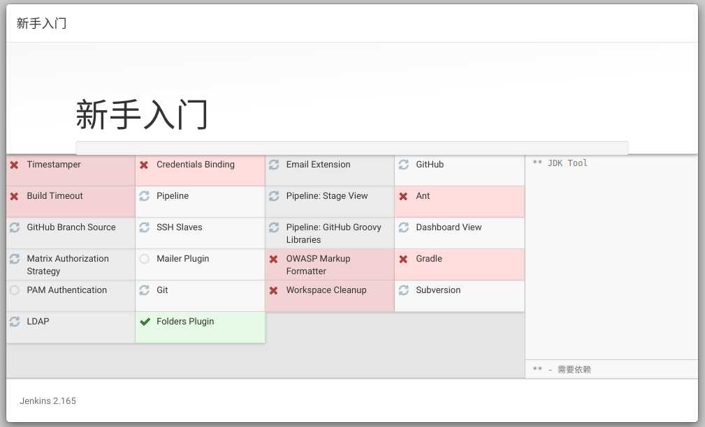The image size is (705, 427).
Task: Click the spinner icon beside Pipeline: GitHub Groovy Libraries
Action: [x=274, y=227]
